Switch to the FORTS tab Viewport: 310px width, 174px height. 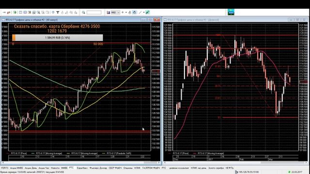tap(5, 168)
